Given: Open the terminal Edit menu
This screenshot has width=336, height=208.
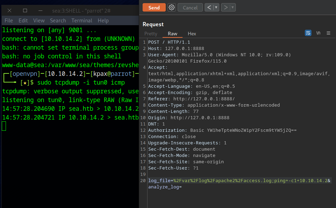Looking at the screenshot, I should (23, 21).
